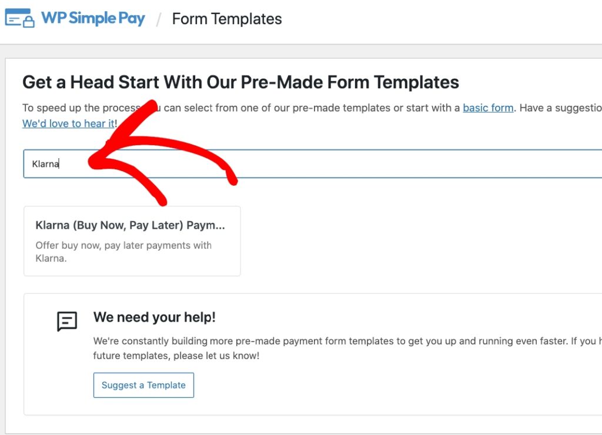The image size is (602, 435).
Task: Click the Form Templates page title
Action: pyautogui.click(x=227, y=19)
